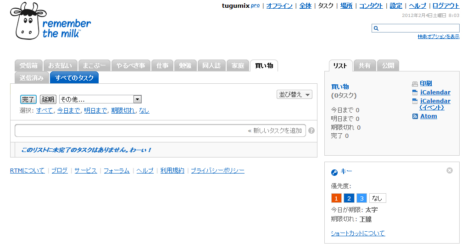Open the ログアウト link
Viewport: 467px width, 250px height.
445,6
